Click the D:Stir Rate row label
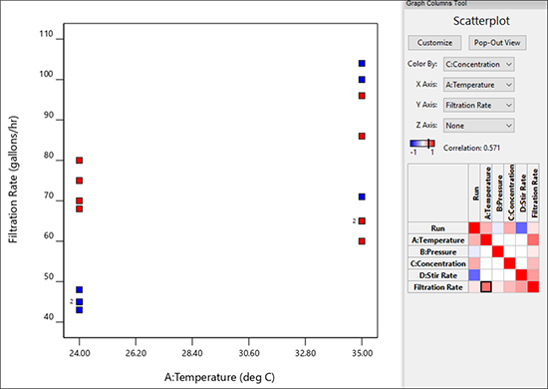This screenshot has width=548, height=389. pyautogui.click(x=438, y=275)
